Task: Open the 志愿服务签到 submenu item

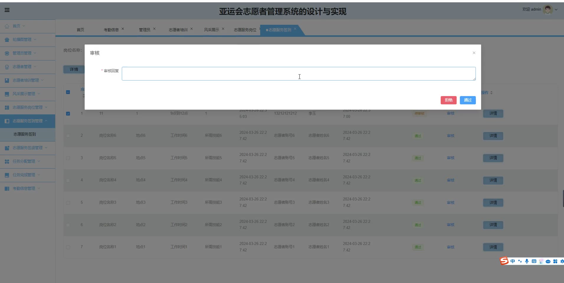Action: (x=25, y=134)
